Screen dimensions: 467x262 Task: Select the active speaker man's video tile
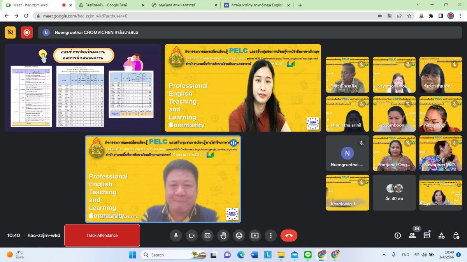tap(163, 179)
